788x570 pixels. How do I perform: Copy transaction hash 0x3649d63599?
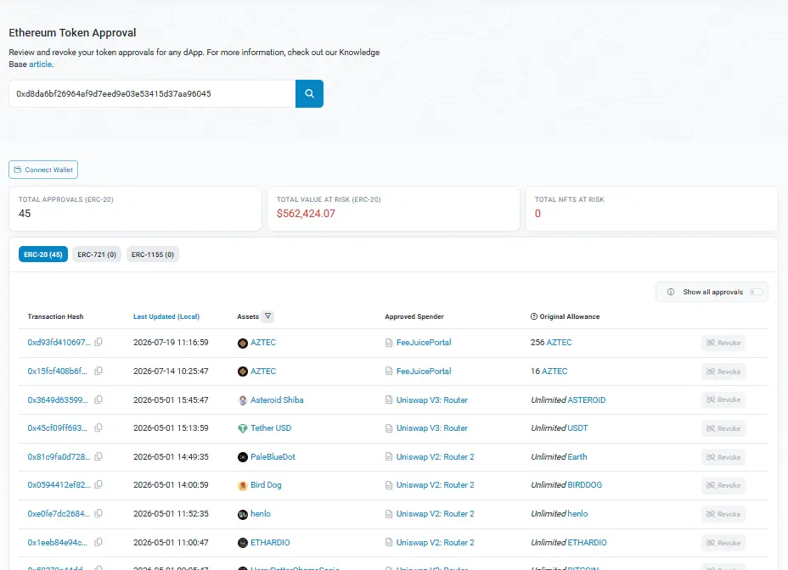[x=98, y=400]
